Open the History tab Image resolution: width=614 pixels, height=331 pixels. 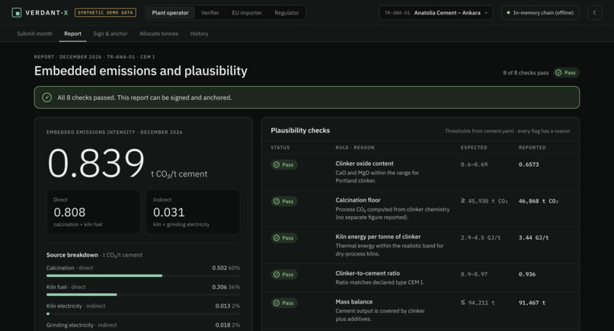[199, 33]
